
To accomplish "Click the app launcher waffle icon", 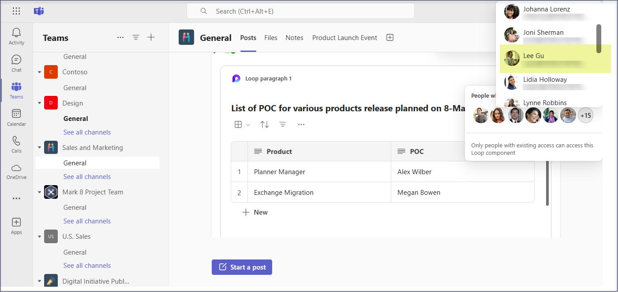I will [16, 11].
